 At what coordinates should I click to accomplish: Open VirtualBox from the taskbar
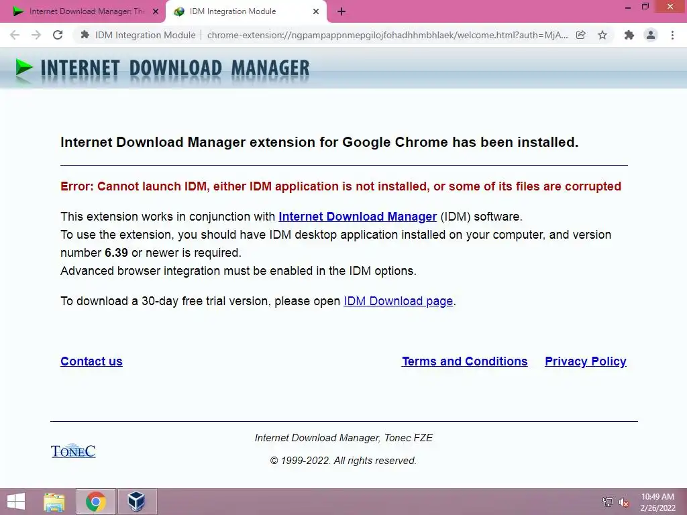coord(136,502)
